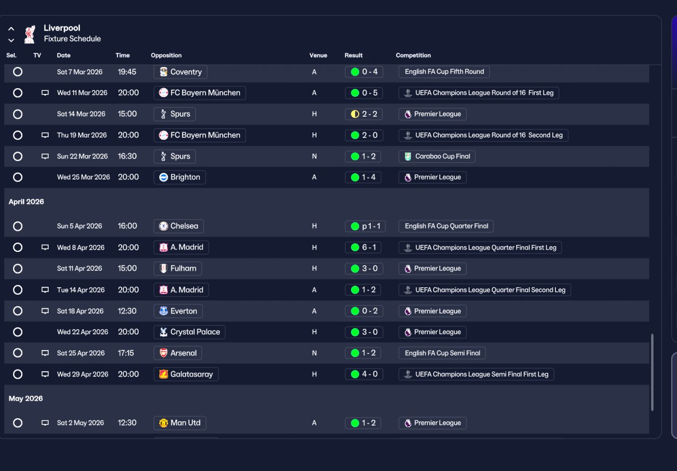Collapse panel with the up chevron
Viewport: 677px width, 471px height.
click(x=11, y=29)
